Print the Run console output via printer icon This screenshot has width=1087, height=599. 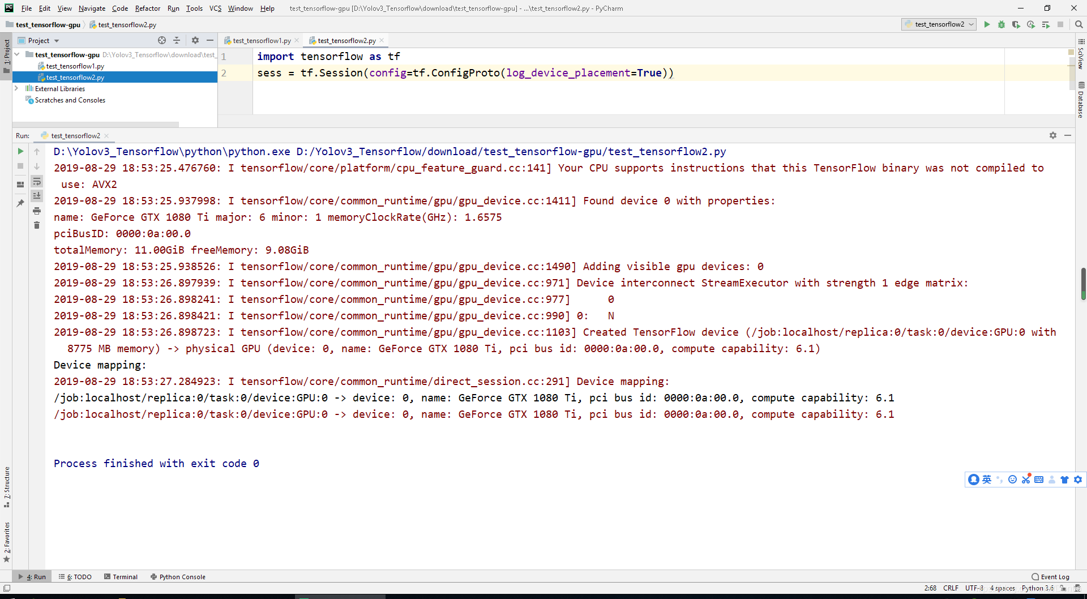[37, 211]
